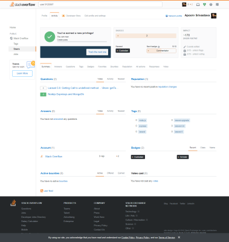Click the info icon beside Next badge
The image size is (229, 242).
pos(159,47)
